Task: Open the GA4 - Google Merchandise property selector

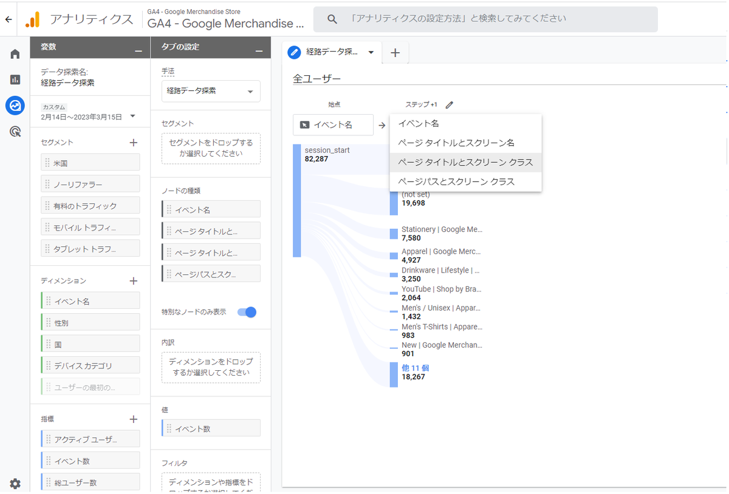Action: click(x=227, y=19)
